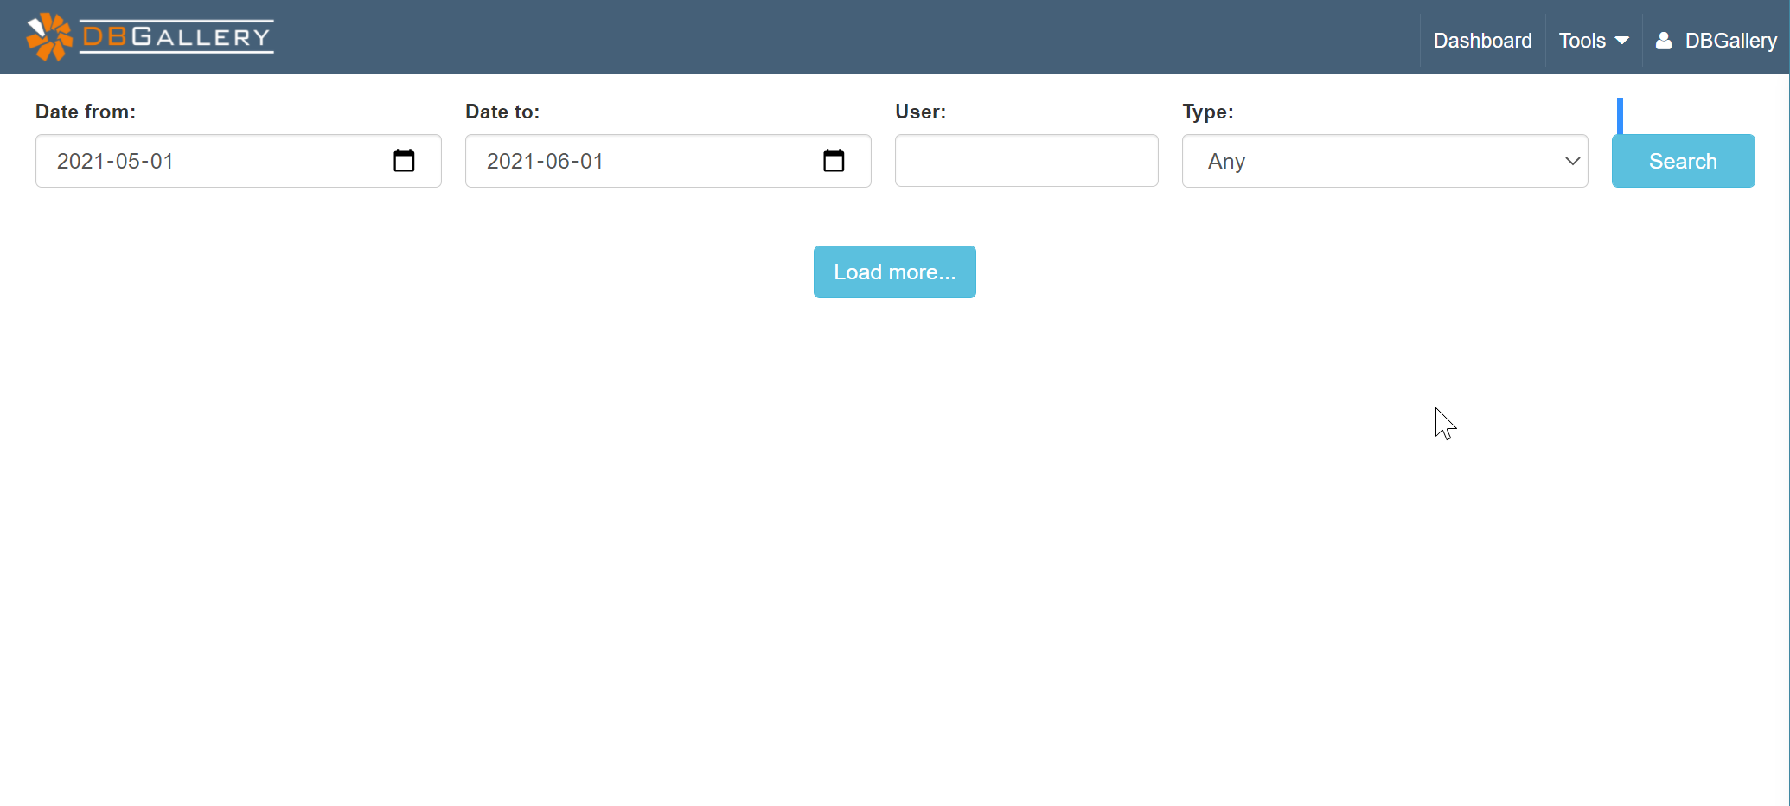Open the DBGallery user menu
The width and height of the screenshot is (1790, 806).
(1716, 41)
